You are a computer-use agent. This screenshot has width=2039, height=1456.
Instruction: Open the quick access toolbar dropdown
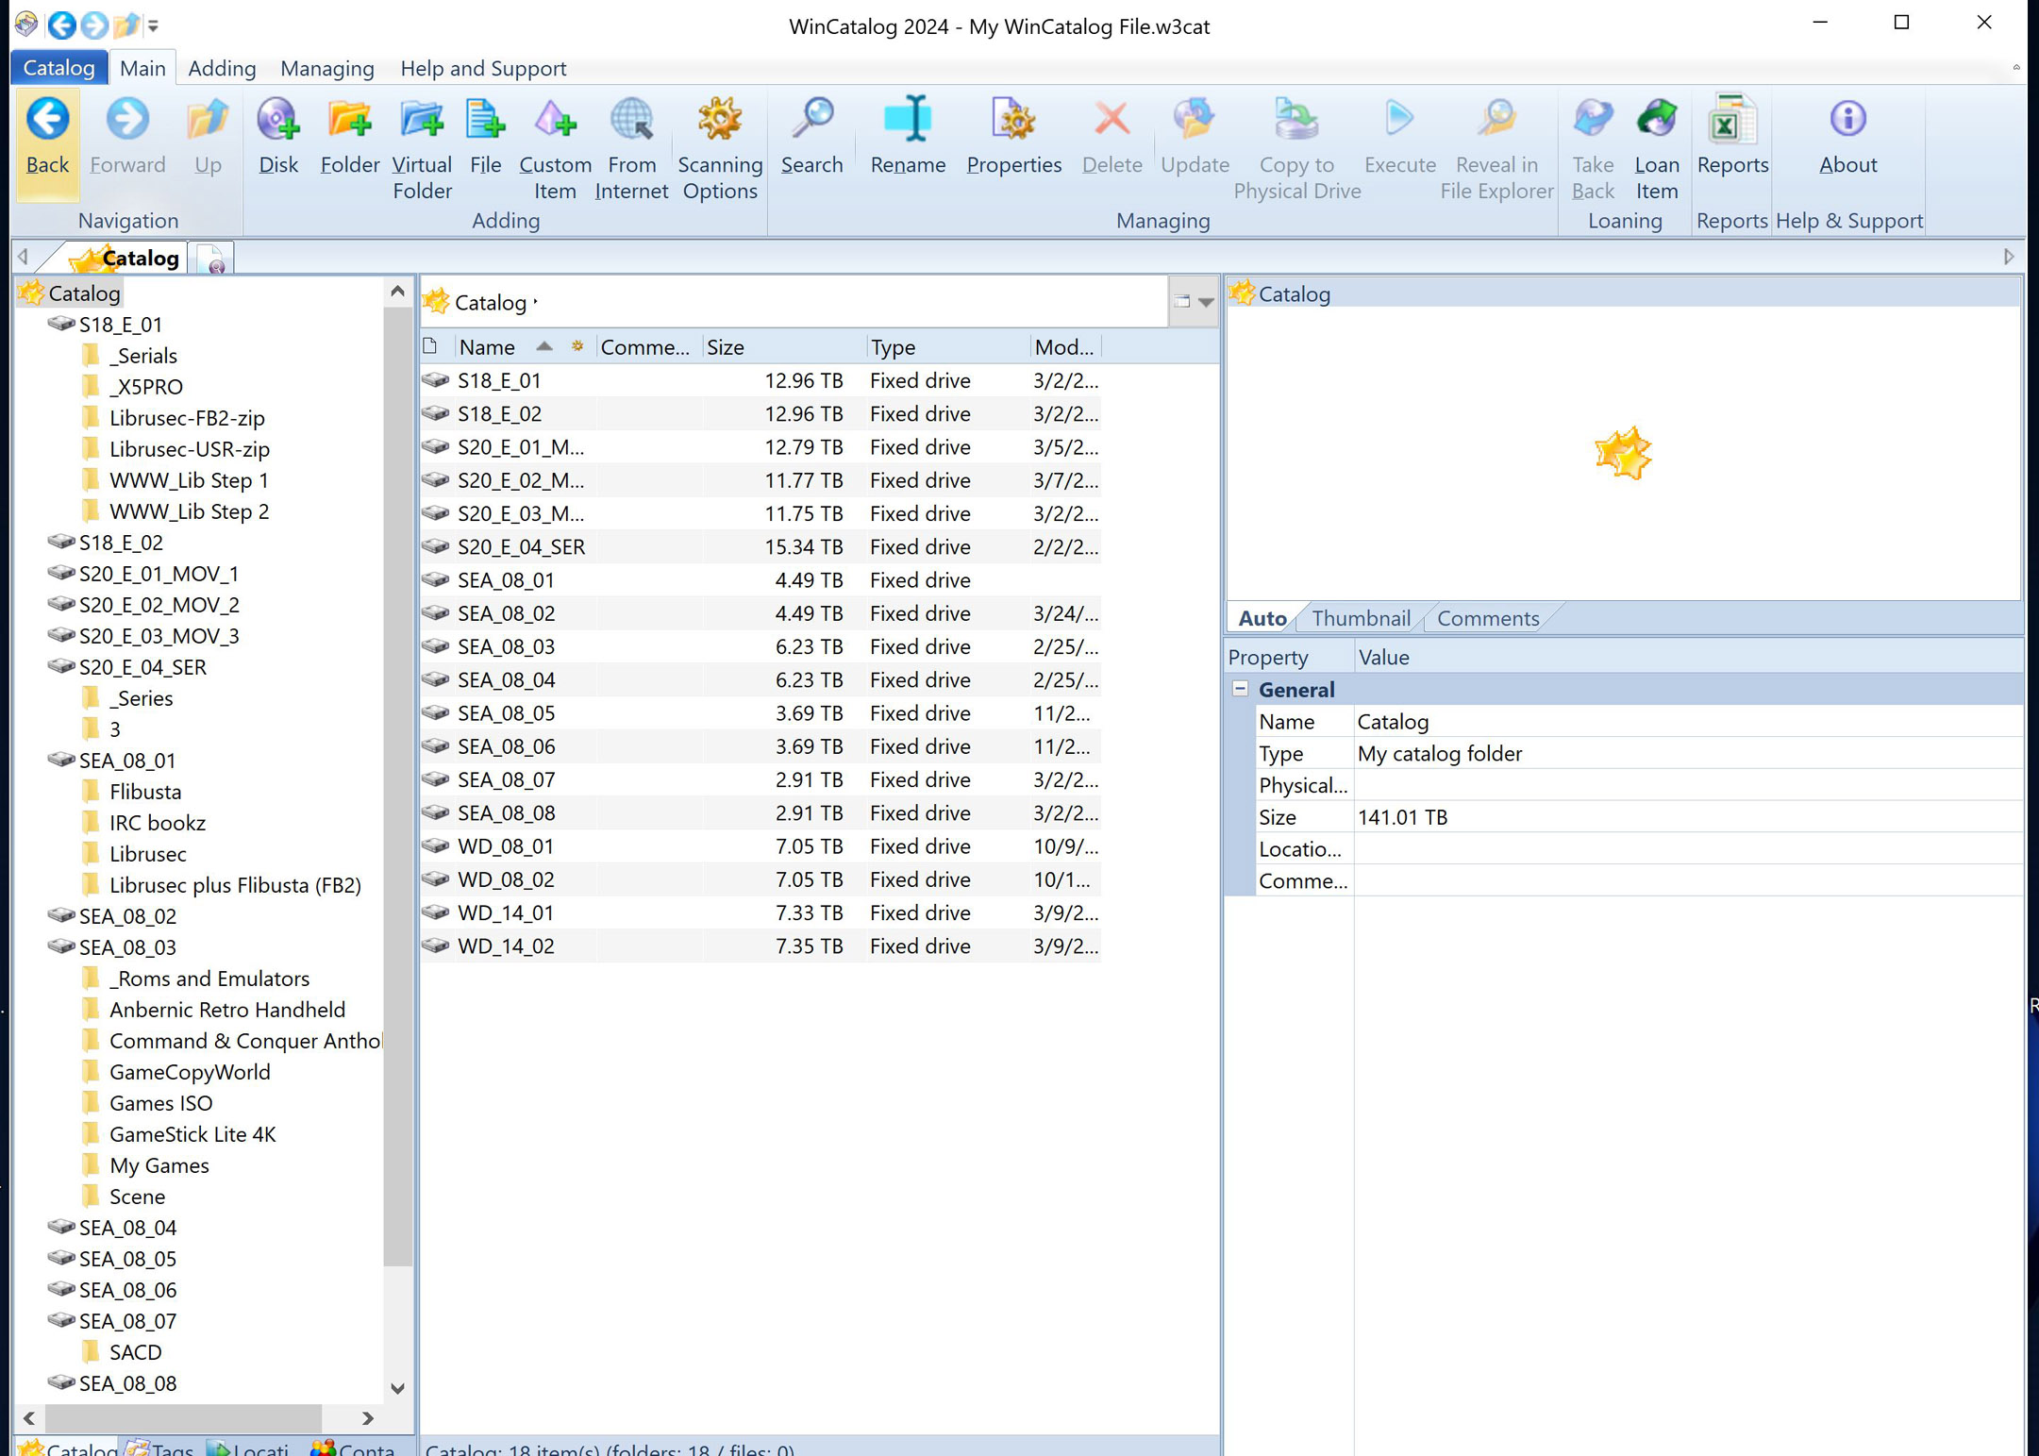pos(153,25)
